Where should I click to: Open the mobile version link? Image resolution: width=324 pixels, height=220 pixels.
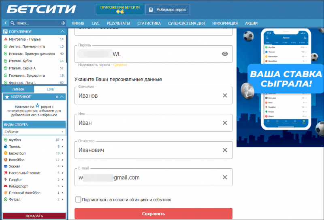click(x=167, y=9)
